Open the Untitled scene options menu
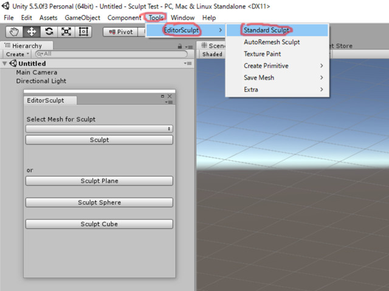 188,63
